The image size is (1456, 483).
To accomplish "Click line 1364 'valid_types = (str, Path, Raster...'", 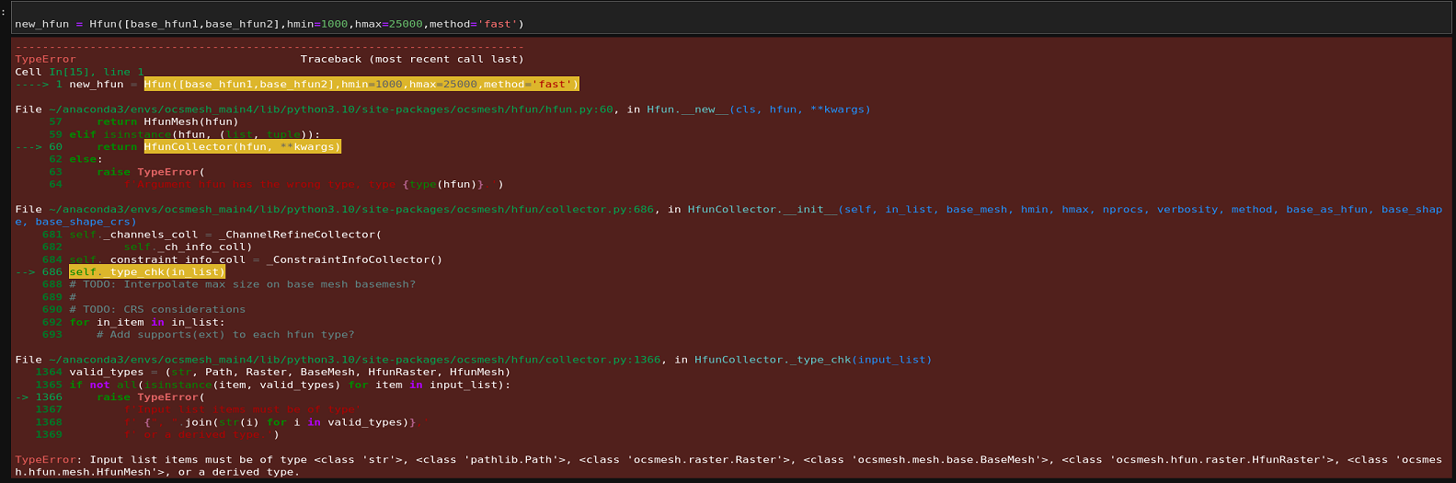I will (x=290, y=373).
